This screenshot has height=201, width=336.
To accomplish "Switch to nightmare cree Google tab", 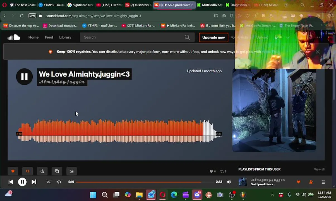I will tap(81, 5).
